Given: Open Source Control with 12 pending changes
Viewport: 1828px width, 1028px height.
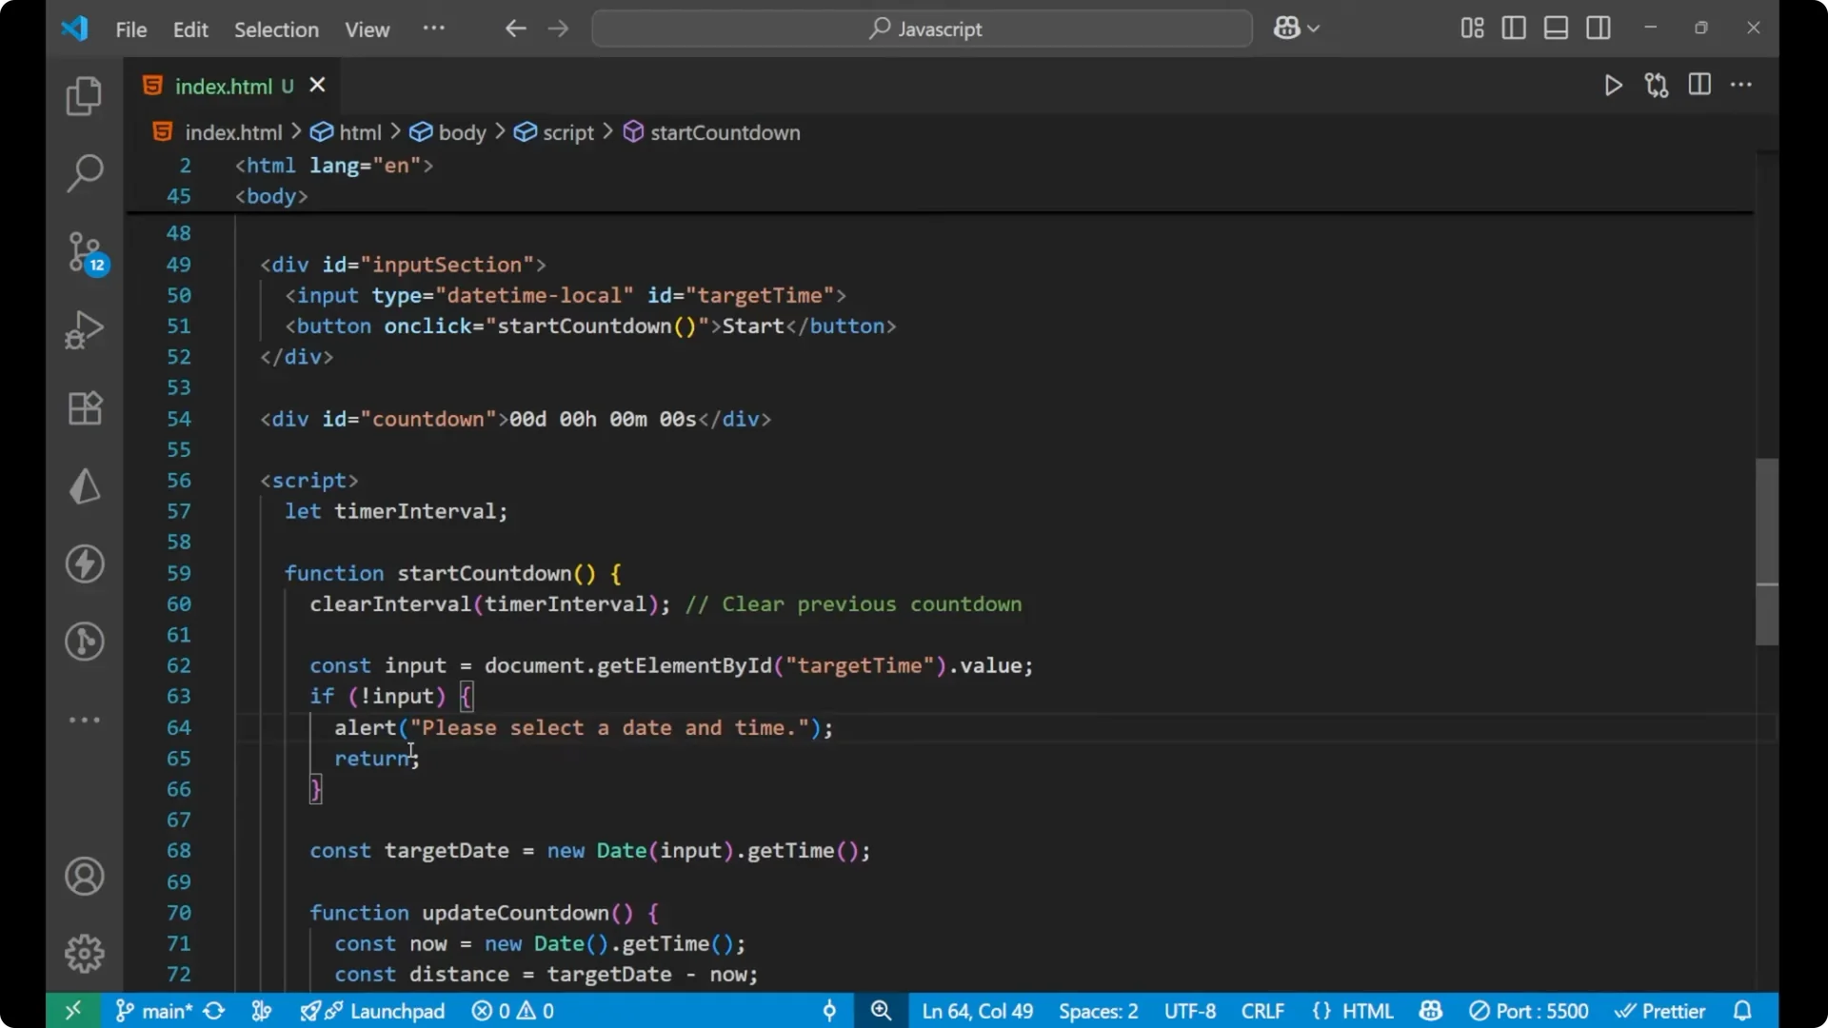Looking at the screenshot, I should click(84, 252).
